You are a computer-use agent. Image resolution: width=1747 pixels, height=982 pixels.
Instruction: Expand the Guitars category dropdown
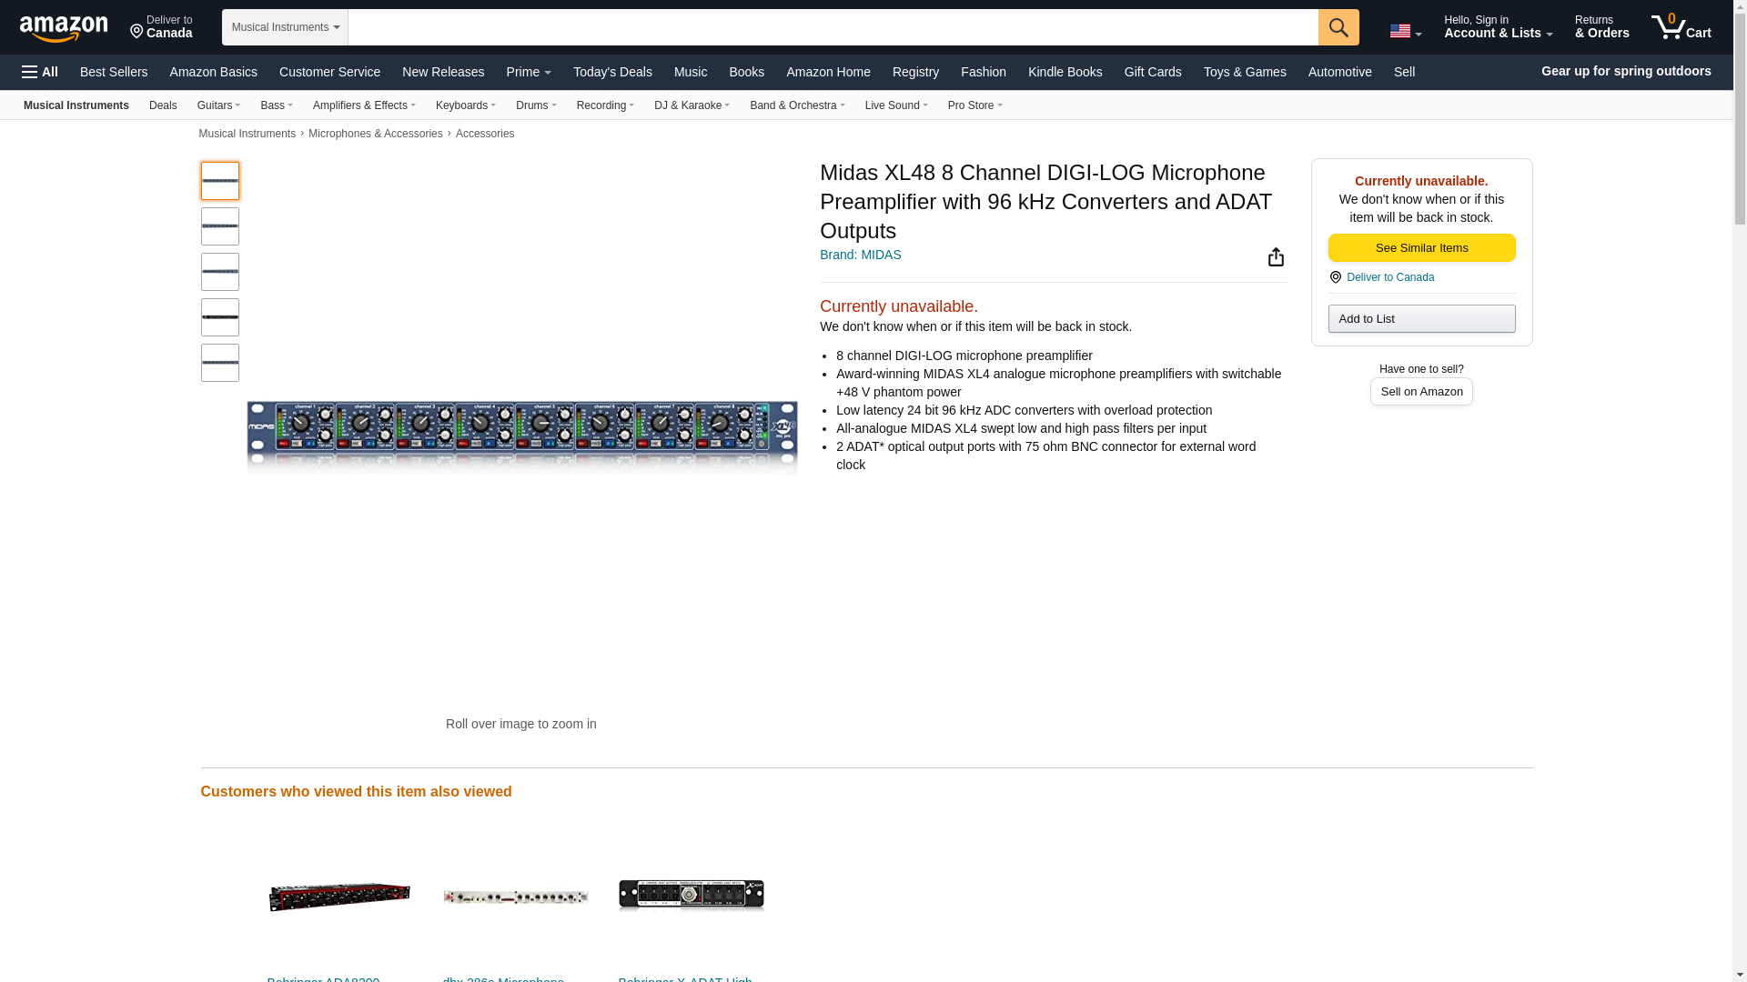[218, 105]
